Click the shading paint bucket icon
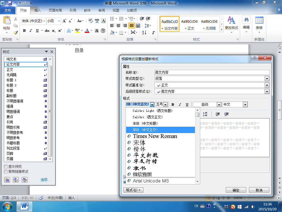Viewport: 282px width, 212px height. tap(112, 33)
